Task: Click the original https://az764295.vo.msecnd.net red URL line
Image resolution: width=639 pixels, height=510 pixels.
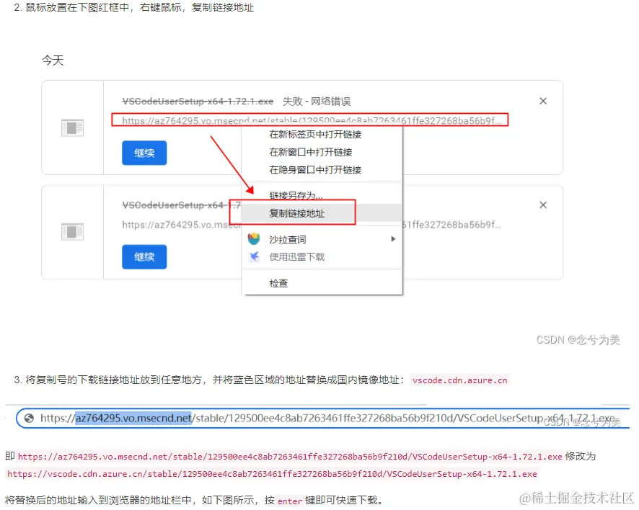Action: (290, 457)
